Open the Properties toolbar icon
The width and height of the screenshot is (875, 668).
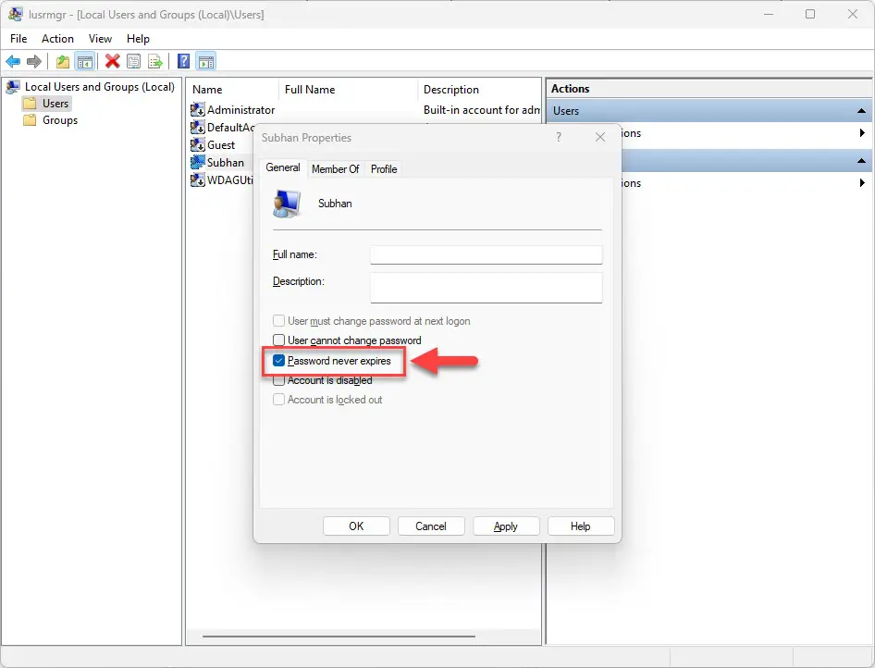(x=134, y=61)
